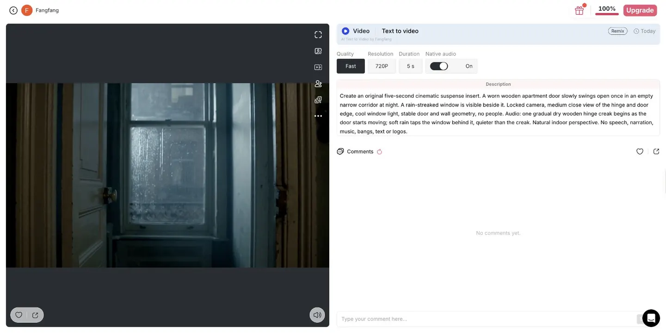Screen dimensions: 666x333
Task: Click the 'No comments yet.' message
Action: tap(498, 233)
